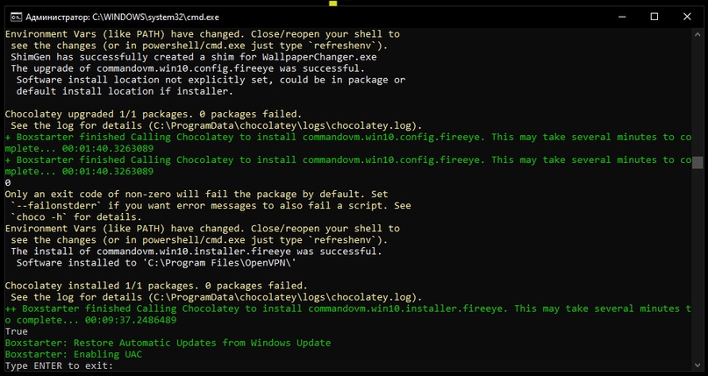The width and height of the screenshot is (708, 376).
Task: Click the scrollbar up arrow
Action: [698, 35]
